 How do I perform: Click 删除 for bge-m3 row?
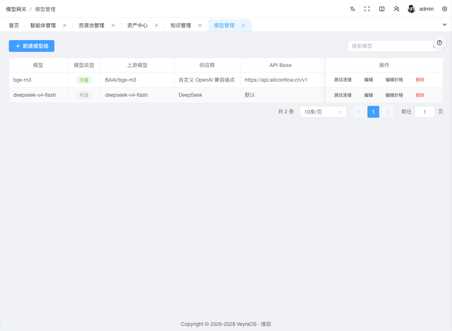pos(420,80)
